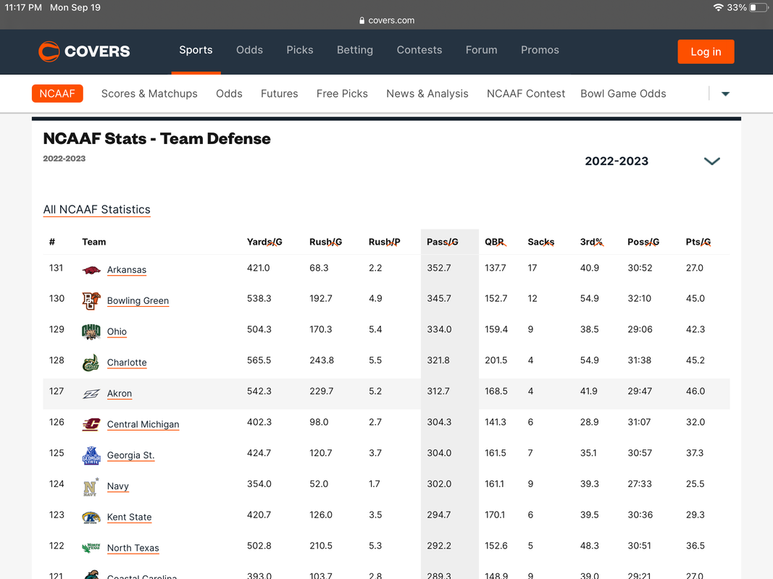This screenshot has width=773, height=579.
Task: Click Arkansas Pass/G value 352.7
Action: 439,268
